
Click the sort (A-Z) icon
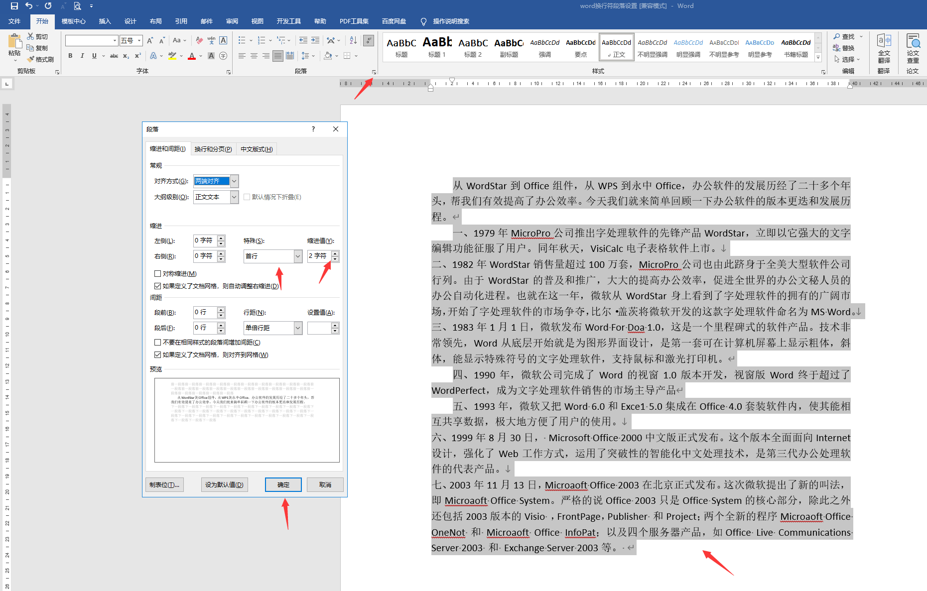coord(353,40)
